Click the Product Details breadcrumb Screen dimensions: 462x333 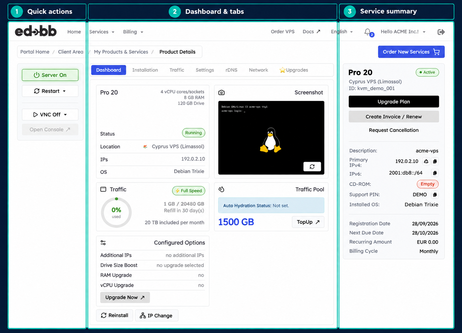coord(177,52)
